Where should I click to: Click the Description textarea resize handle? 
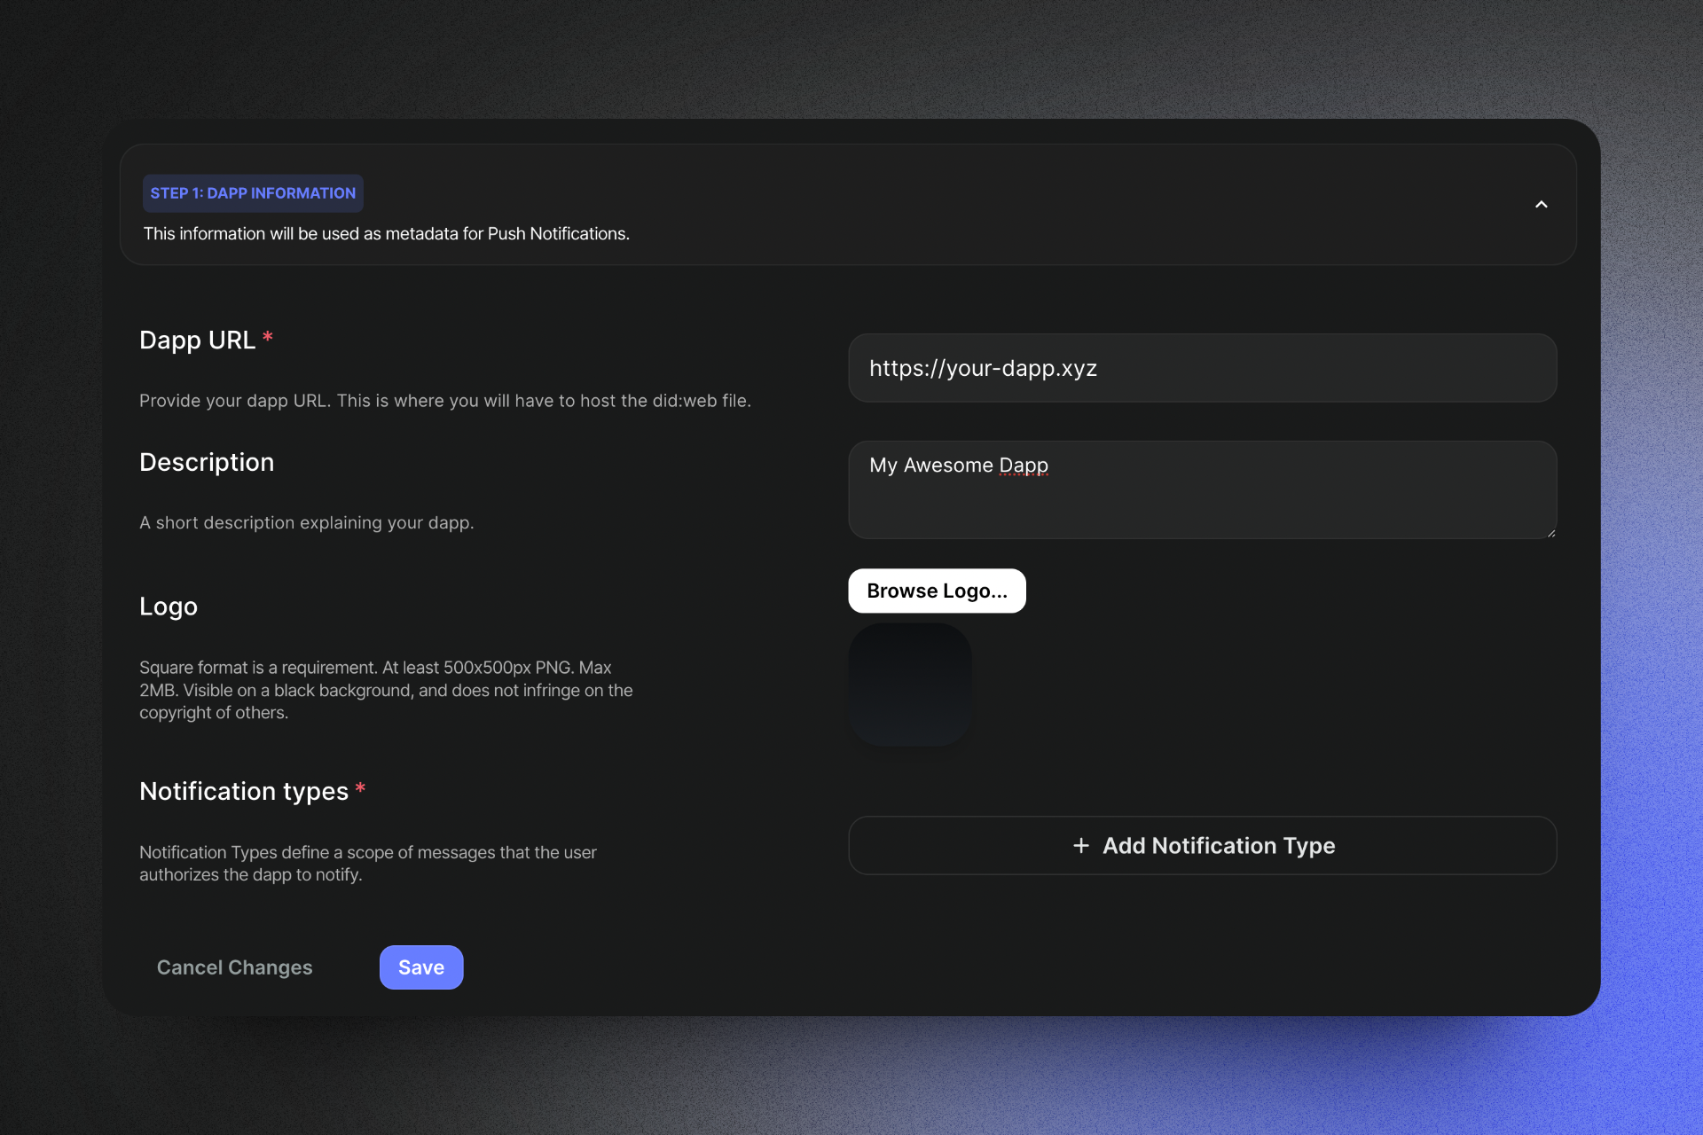coord(1550,533)
